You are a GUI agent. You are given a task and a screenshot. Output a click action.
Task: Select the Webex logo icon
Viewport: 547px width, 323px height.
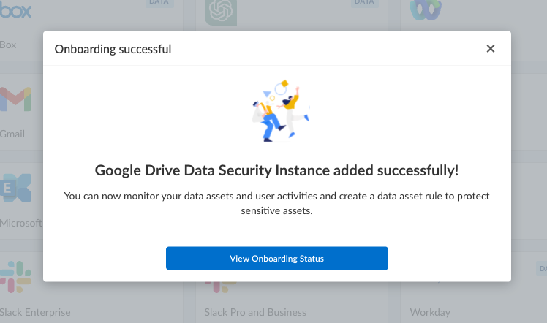(x=424, y=9)
